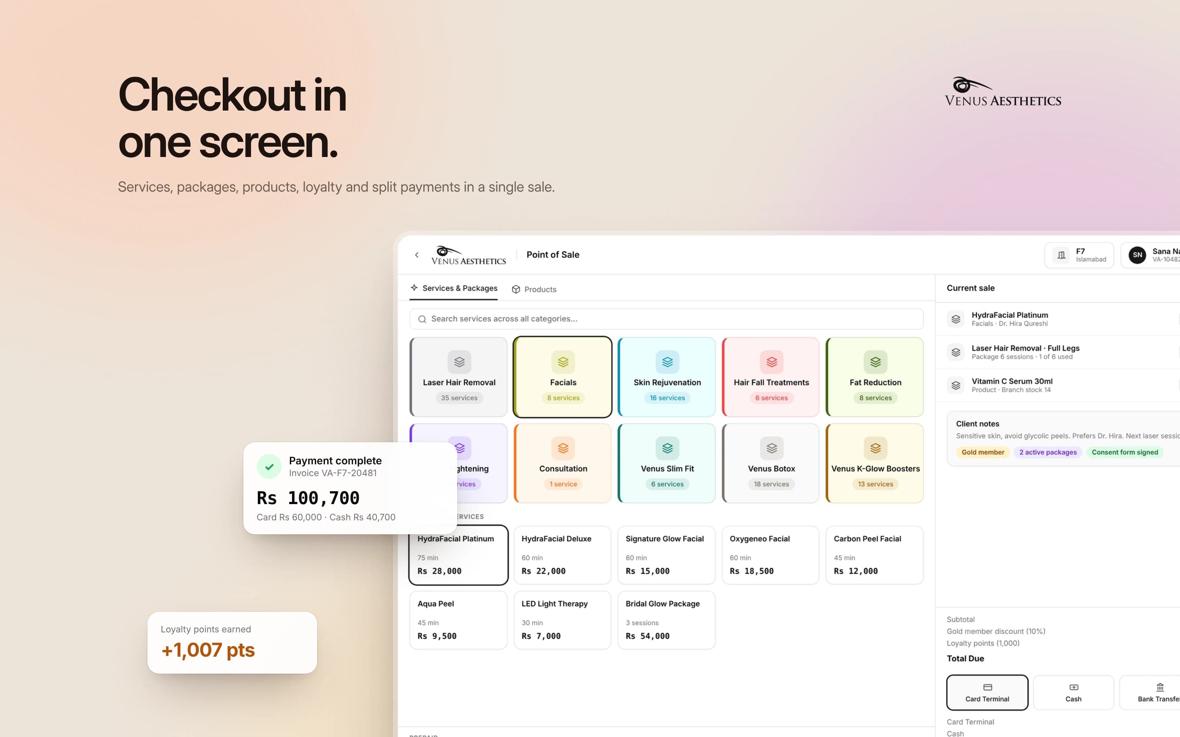Select Cash payment method
Image resolution: width=1180 pixels, height=737 pixels.
pyautogui.click(x=1073, y=692)
